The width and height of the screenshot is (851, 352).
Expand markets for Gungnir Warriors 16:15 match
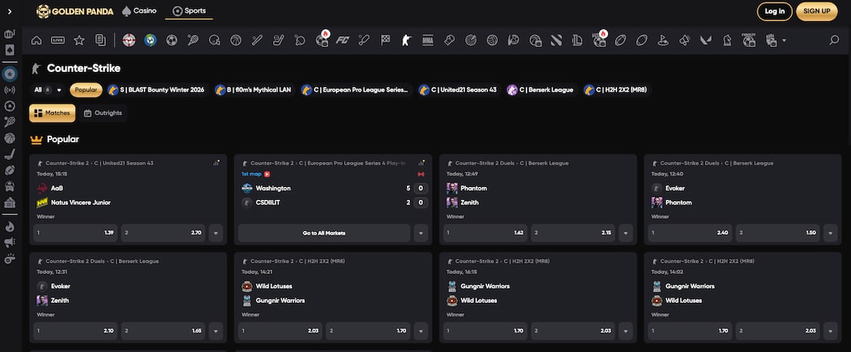tap(626, 331)
